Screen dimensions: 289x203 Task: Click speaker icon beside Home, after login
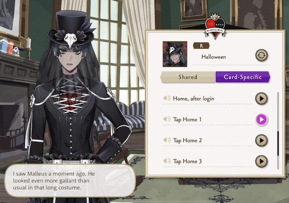[167, 98]
